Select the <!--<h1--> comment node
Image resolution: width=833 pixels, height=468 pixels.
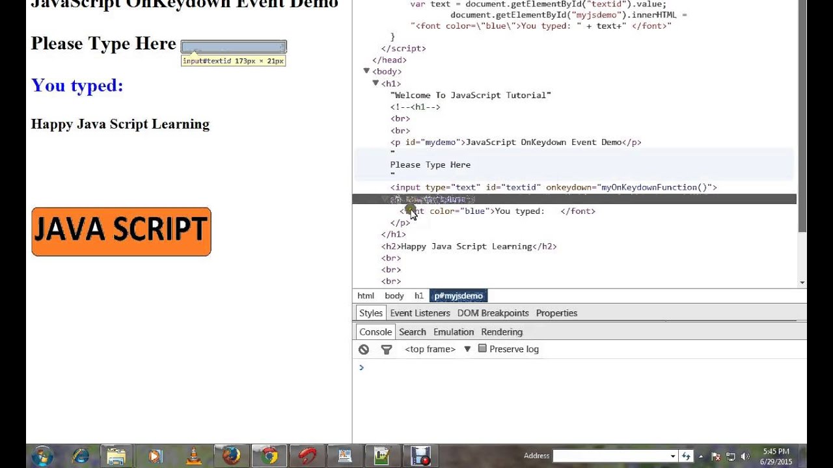pos(415,107)
